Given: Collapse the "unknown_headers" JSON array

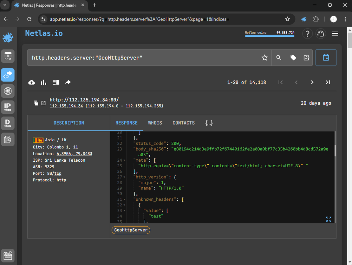Looking at the screenshot, I should [124, 200].
